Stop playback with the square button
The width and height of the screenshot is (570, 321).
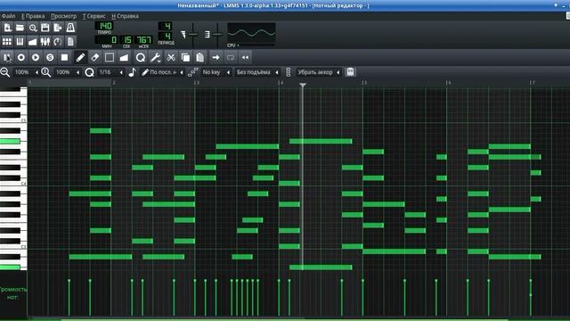pyautogui.click(x=64, y=57)
